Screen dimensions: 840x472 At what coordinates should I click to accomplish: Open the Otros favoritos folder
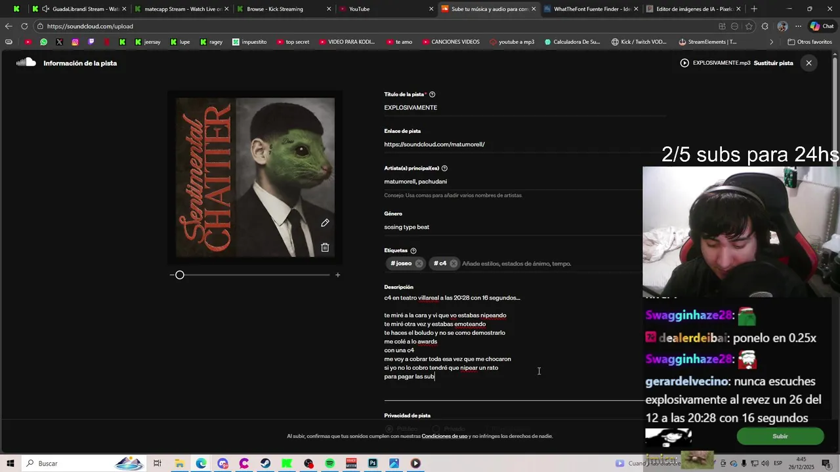coord(810,42)
